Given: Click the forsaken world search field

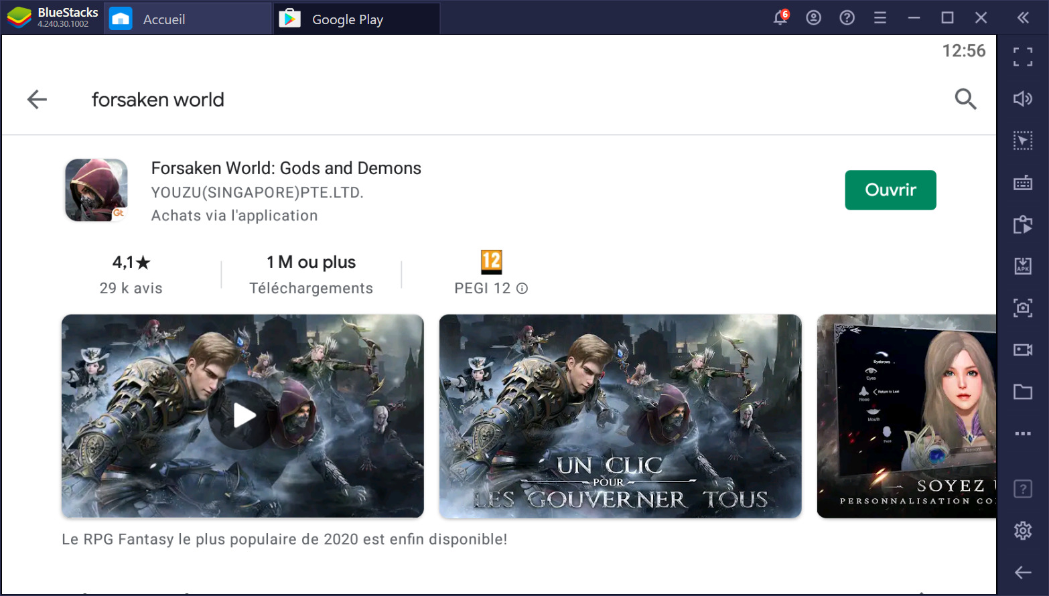Looking at the screenshot, I should (x=158, y=100).
